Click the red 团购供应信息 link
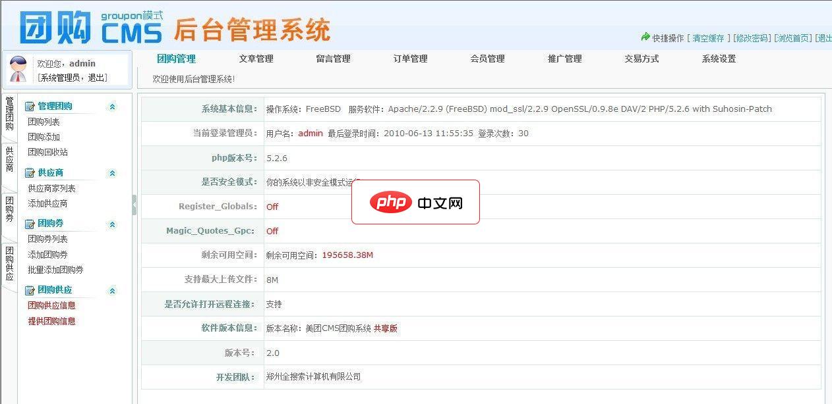The width and height of the screenshot is (832, 404). (x=51, y=305)
